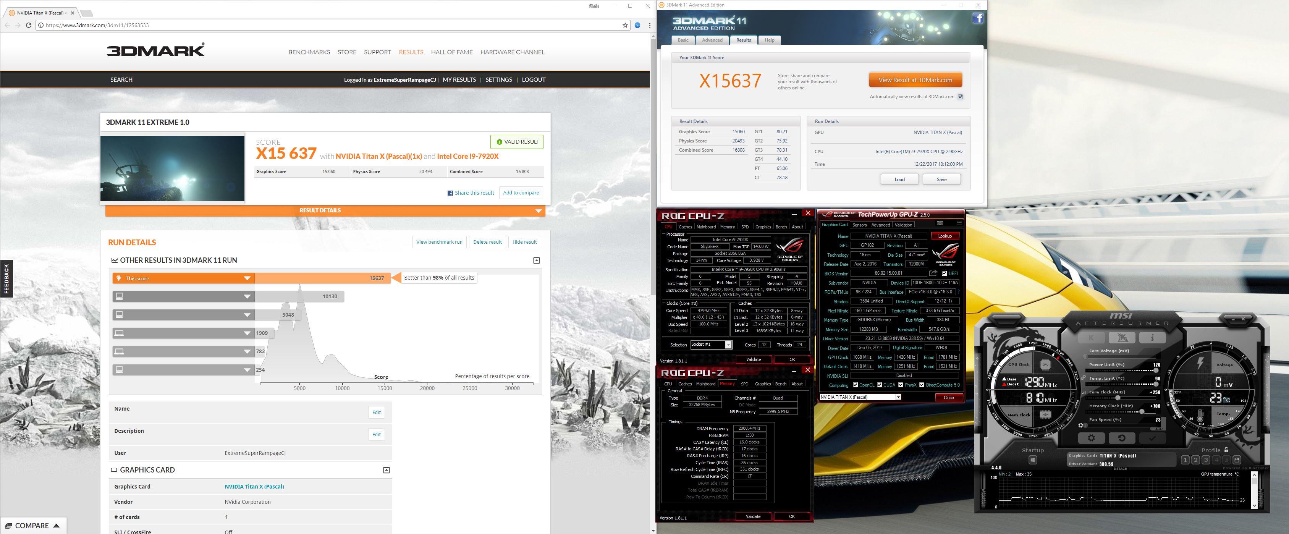Image resolution: width=1289 pixels, height=534 pixels.
Task: Click the BIOS export arrow icon in GPU-Z
Action: [933, 273]
